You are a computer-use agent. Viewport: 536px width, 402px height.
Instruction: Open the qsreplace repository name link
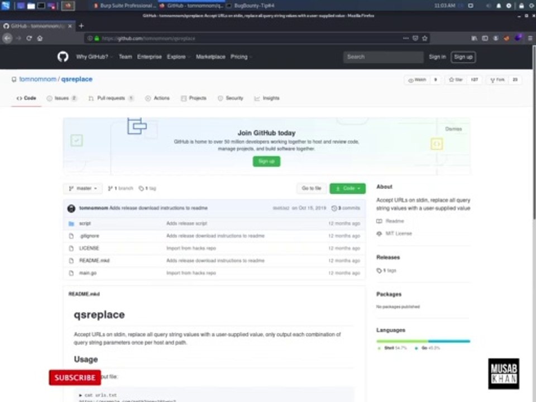(77, 79)
